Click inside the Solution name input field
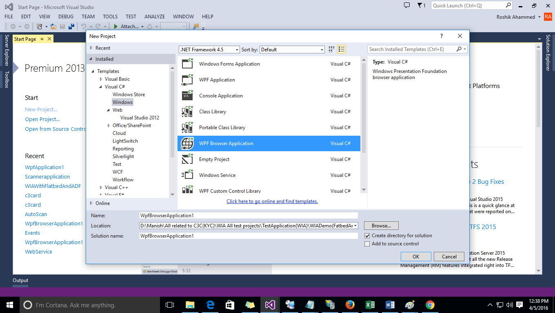The image size is (555, 313). (245, 236)
